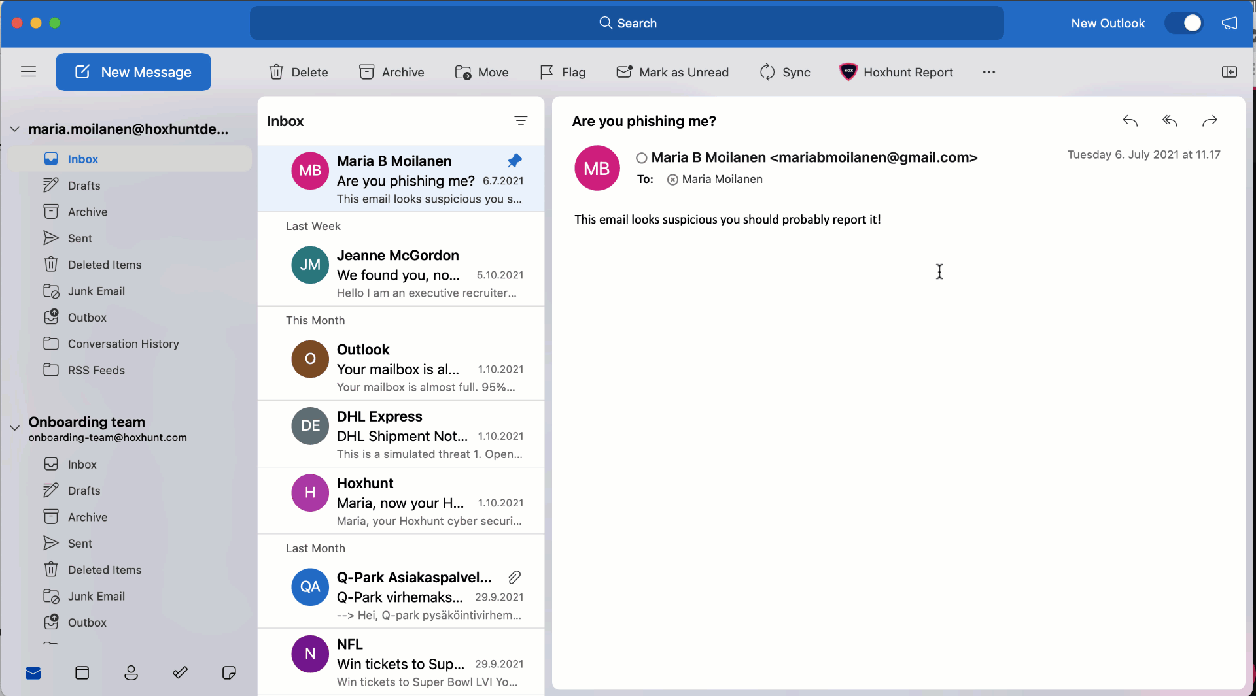Screen dimensions: 1256x696
Task: Open Conversation History folder
Action: coord(130,344)
